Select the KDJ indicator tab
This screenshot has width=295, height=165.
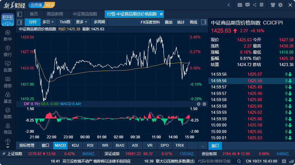point(75,145)
